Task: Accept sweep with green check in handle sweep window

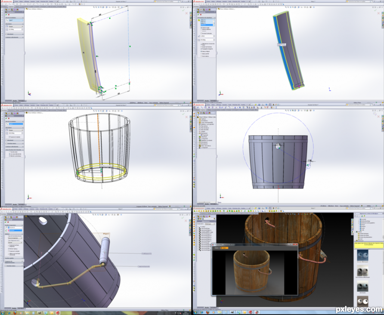Action: pyautogui.click(x=6, y=222)
